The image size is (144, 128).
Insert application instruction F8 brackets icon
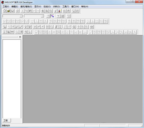tap(27, 21)
